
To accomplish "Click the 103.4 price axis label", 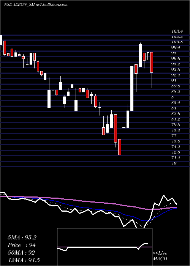I will click(x=177, y=32).
